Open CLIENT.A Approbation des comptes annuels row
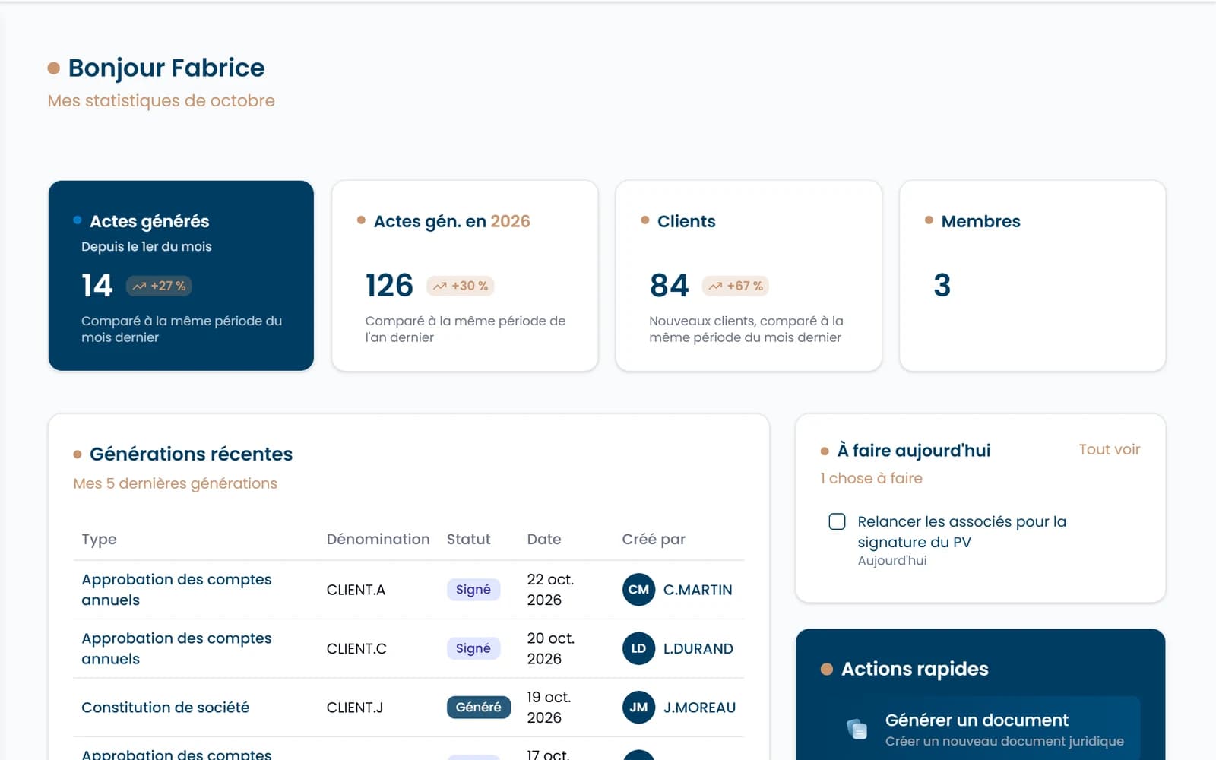The width and height of the screenshot is (1216, 760). click(409, 590)
